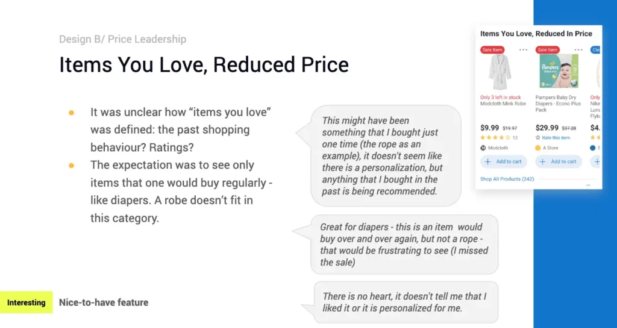The height and width of the screenshot is (328, 617).
Task: Click the Pampers Baby Dry diapers image
Action: point(559,72)
